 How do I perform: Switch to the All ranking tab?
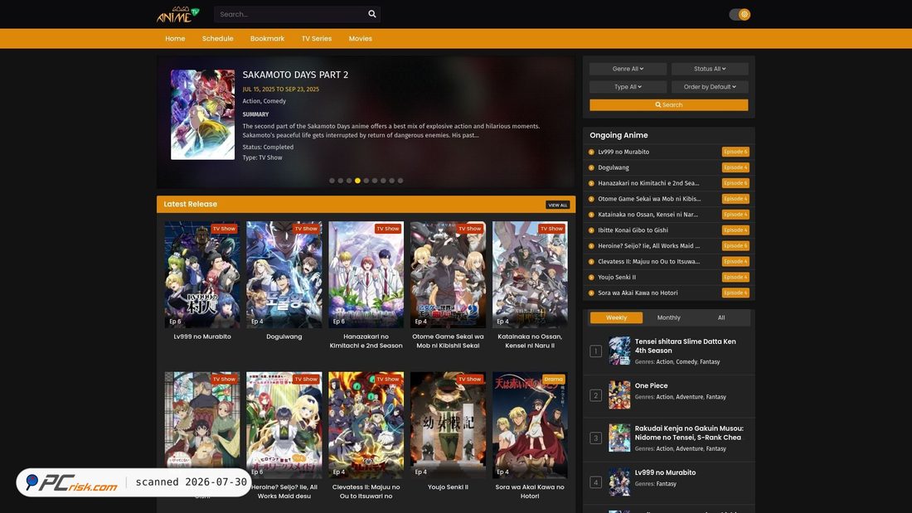click(721, 317)
